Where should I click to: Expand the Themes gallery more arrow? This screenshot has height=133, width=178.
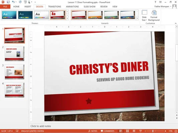(x=67, y=18)
